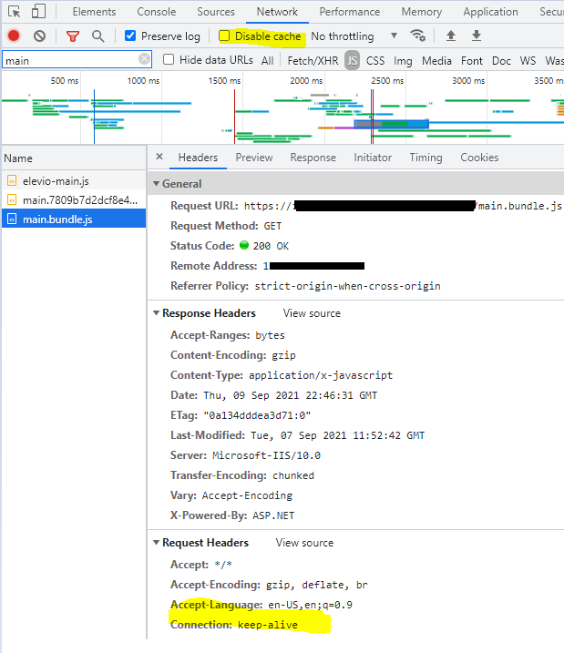Screen dimensions: 564x653
Task: Open the Timing detail tab
Action: coord(426,158)
